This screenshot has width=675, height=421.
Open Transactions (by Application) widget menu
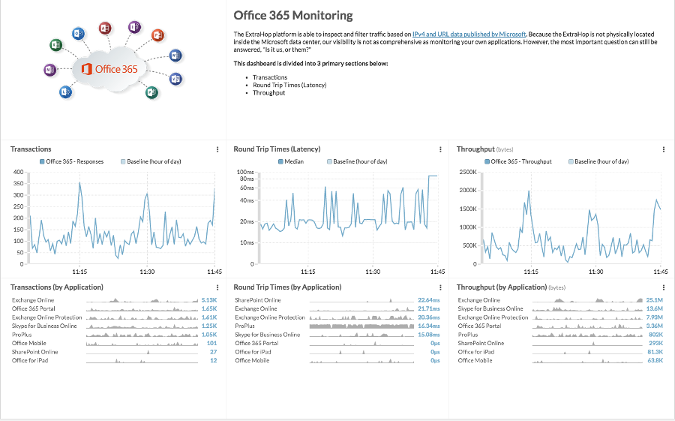217,287
